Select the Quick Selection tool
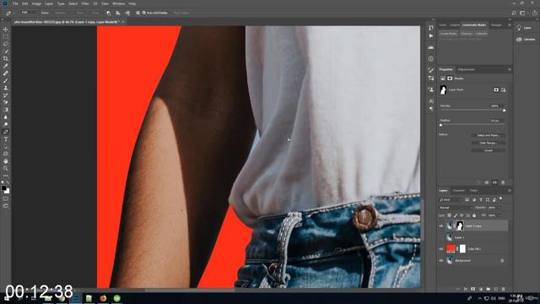Screen dimensions: 540x304 [6, 52]
